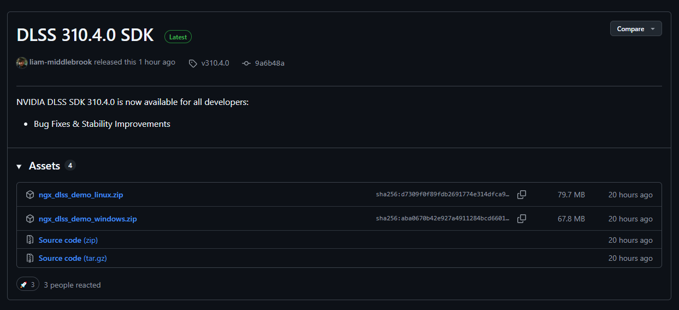679x310 pixels.
Task: Toggle the rocket reaction button
Action: [x=28, y=285]
